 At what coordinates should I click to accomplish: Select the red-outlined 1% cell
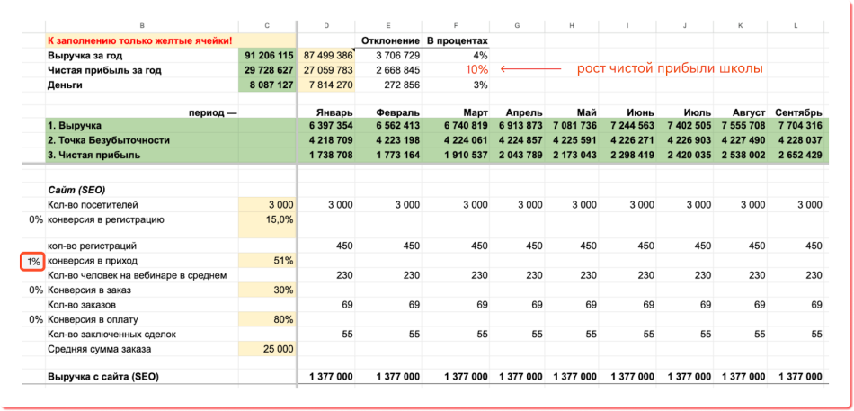(x=33, y=262)
